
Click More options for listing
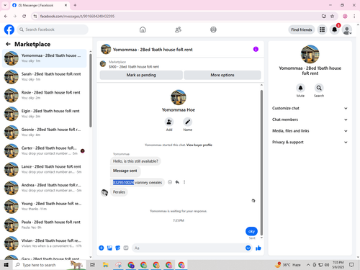coord(222,75)
